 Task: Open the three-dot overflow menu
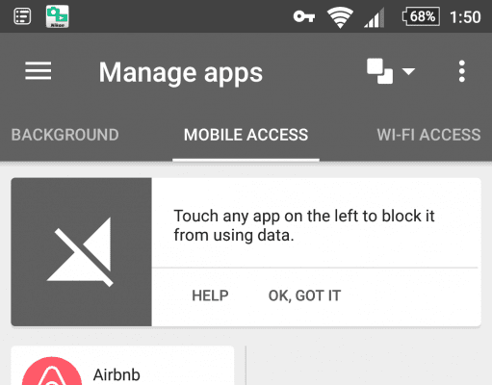[462, 71]
